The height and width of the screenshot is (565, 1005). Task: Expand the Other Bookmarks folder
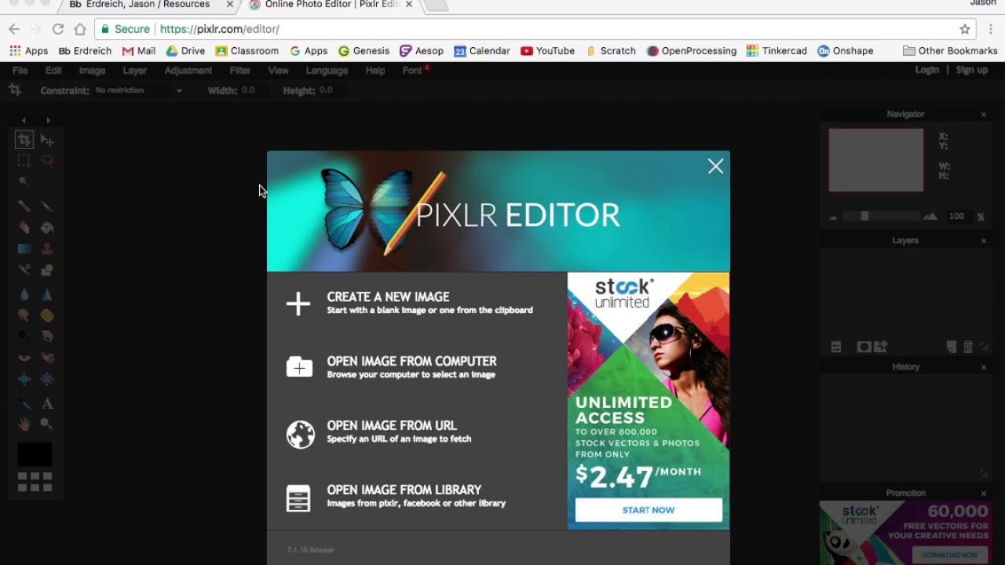[x=950, y=50]
